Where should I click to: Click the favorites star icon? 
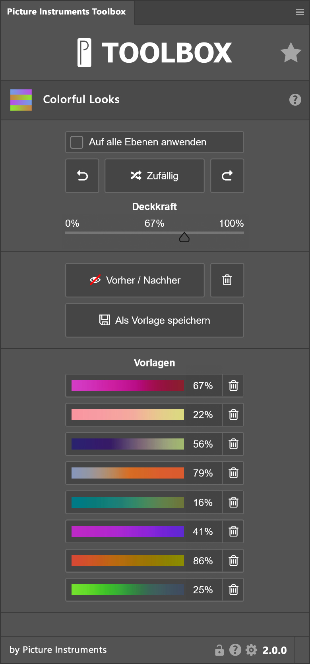[x=291, y=53]
